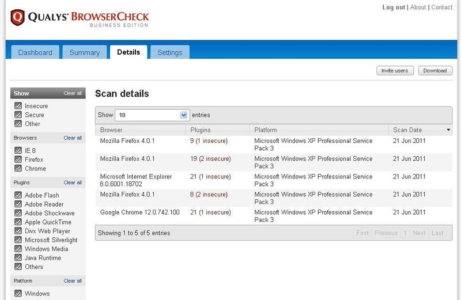Open the Contact link
461x300 pixels.
(441, 7)
